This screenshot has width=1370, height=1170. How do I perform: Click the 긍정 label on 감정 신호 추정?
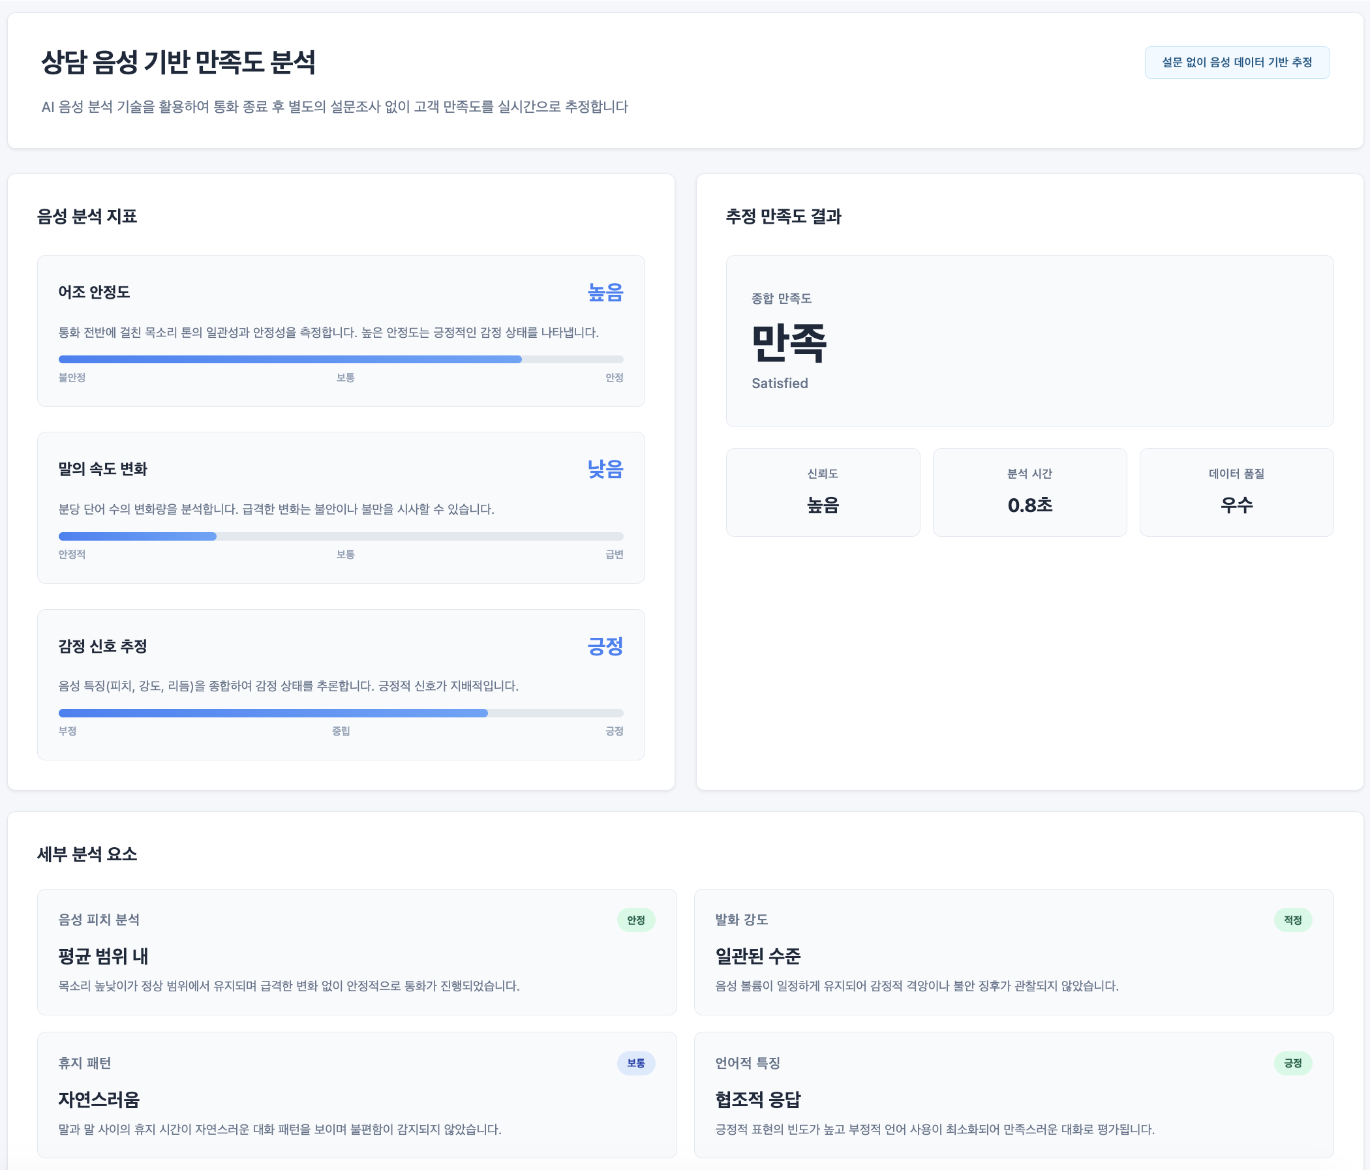[x=603, y=647]
